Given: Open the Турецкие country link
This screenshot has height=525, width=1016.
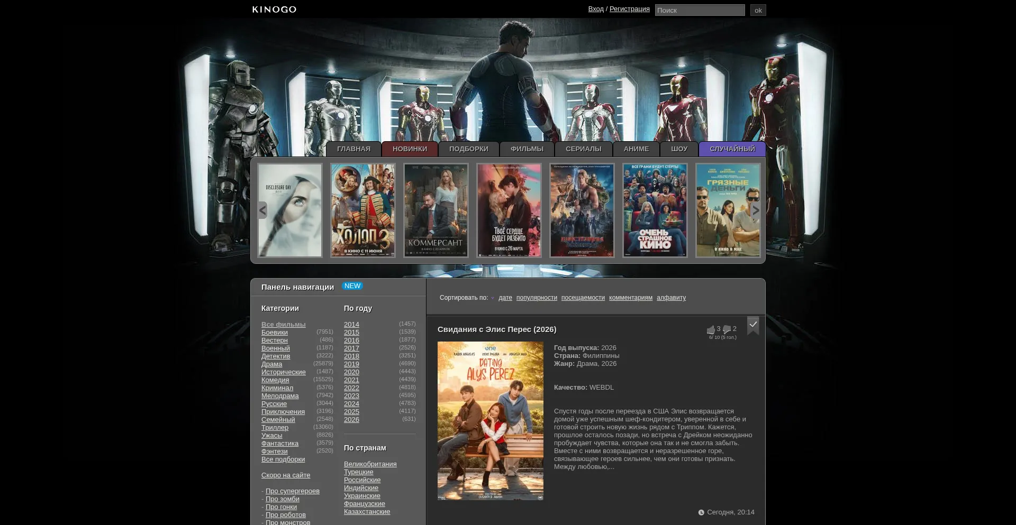Looking at the screenshot, I should click(359, 472).
